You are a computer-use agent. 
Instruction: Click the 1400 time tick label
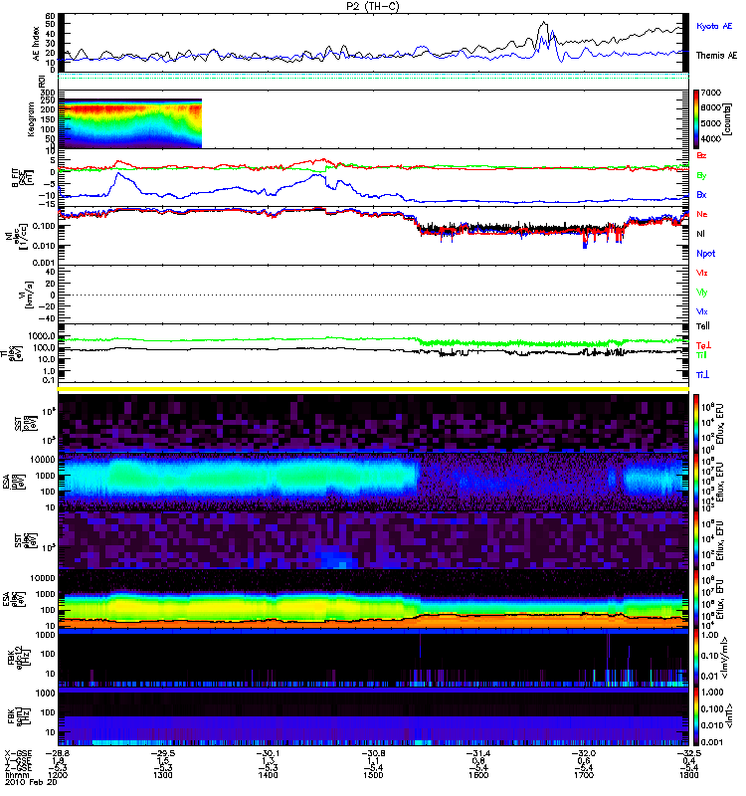[268, 775]
